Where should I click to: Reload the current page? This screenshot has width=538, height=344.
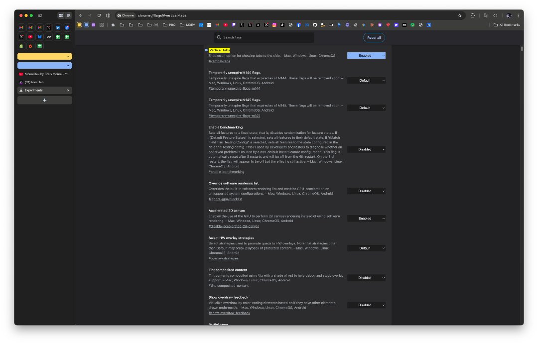coord(99,15)
